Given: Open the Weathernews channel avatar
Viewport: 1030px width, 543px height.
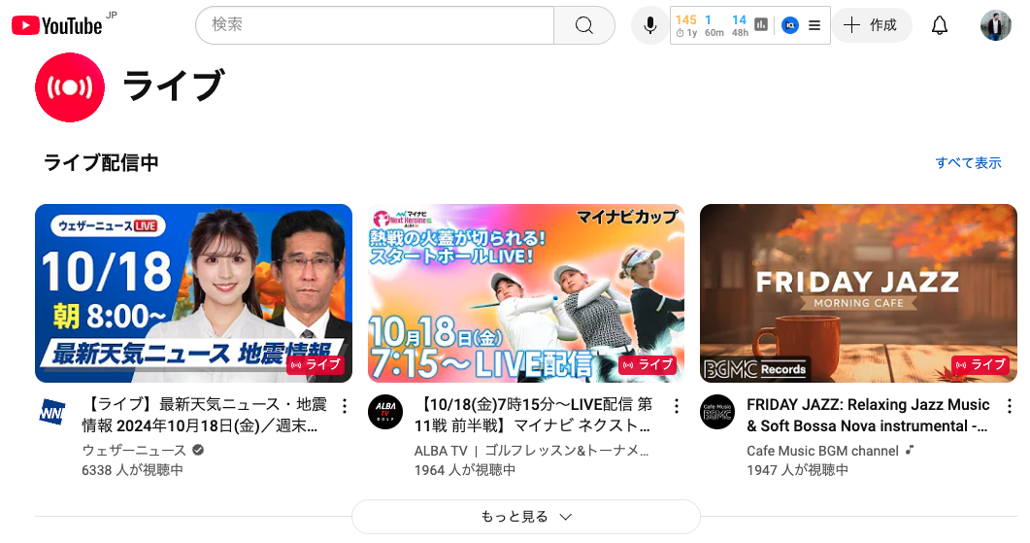Looking at the screenshot, I should click(52, 412).
